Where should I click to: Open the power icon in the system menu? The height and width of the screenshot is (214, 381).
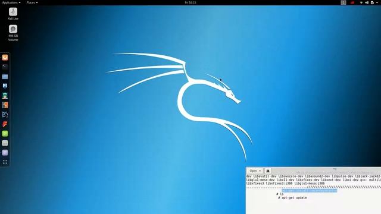click(372, 2)
